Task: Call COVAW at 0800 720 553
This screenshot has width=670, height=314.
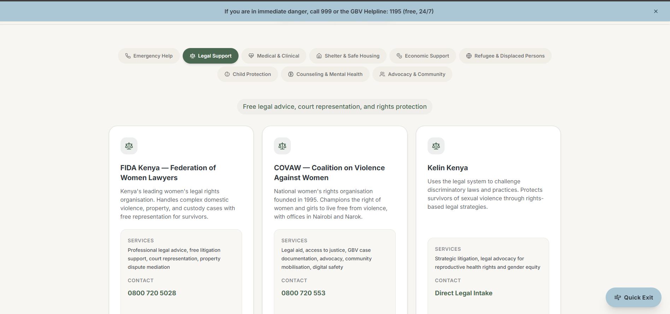Action: (x=303, y=293)
